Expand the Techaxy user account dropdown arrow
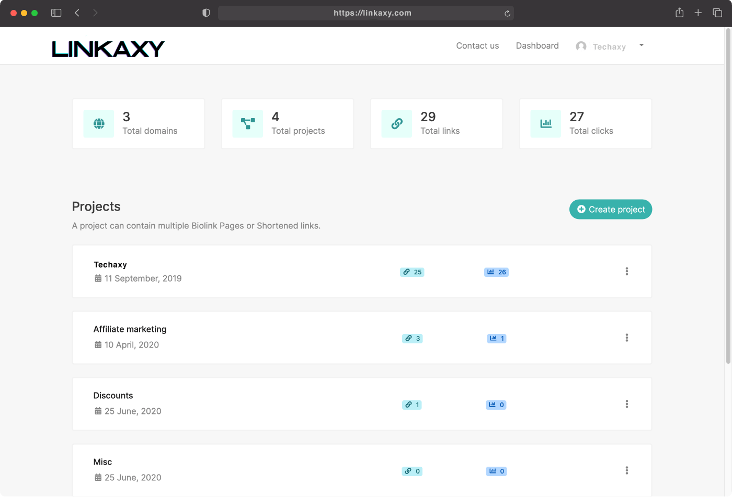This screenshot has height=497, width=732. click(x=642, y=45)
